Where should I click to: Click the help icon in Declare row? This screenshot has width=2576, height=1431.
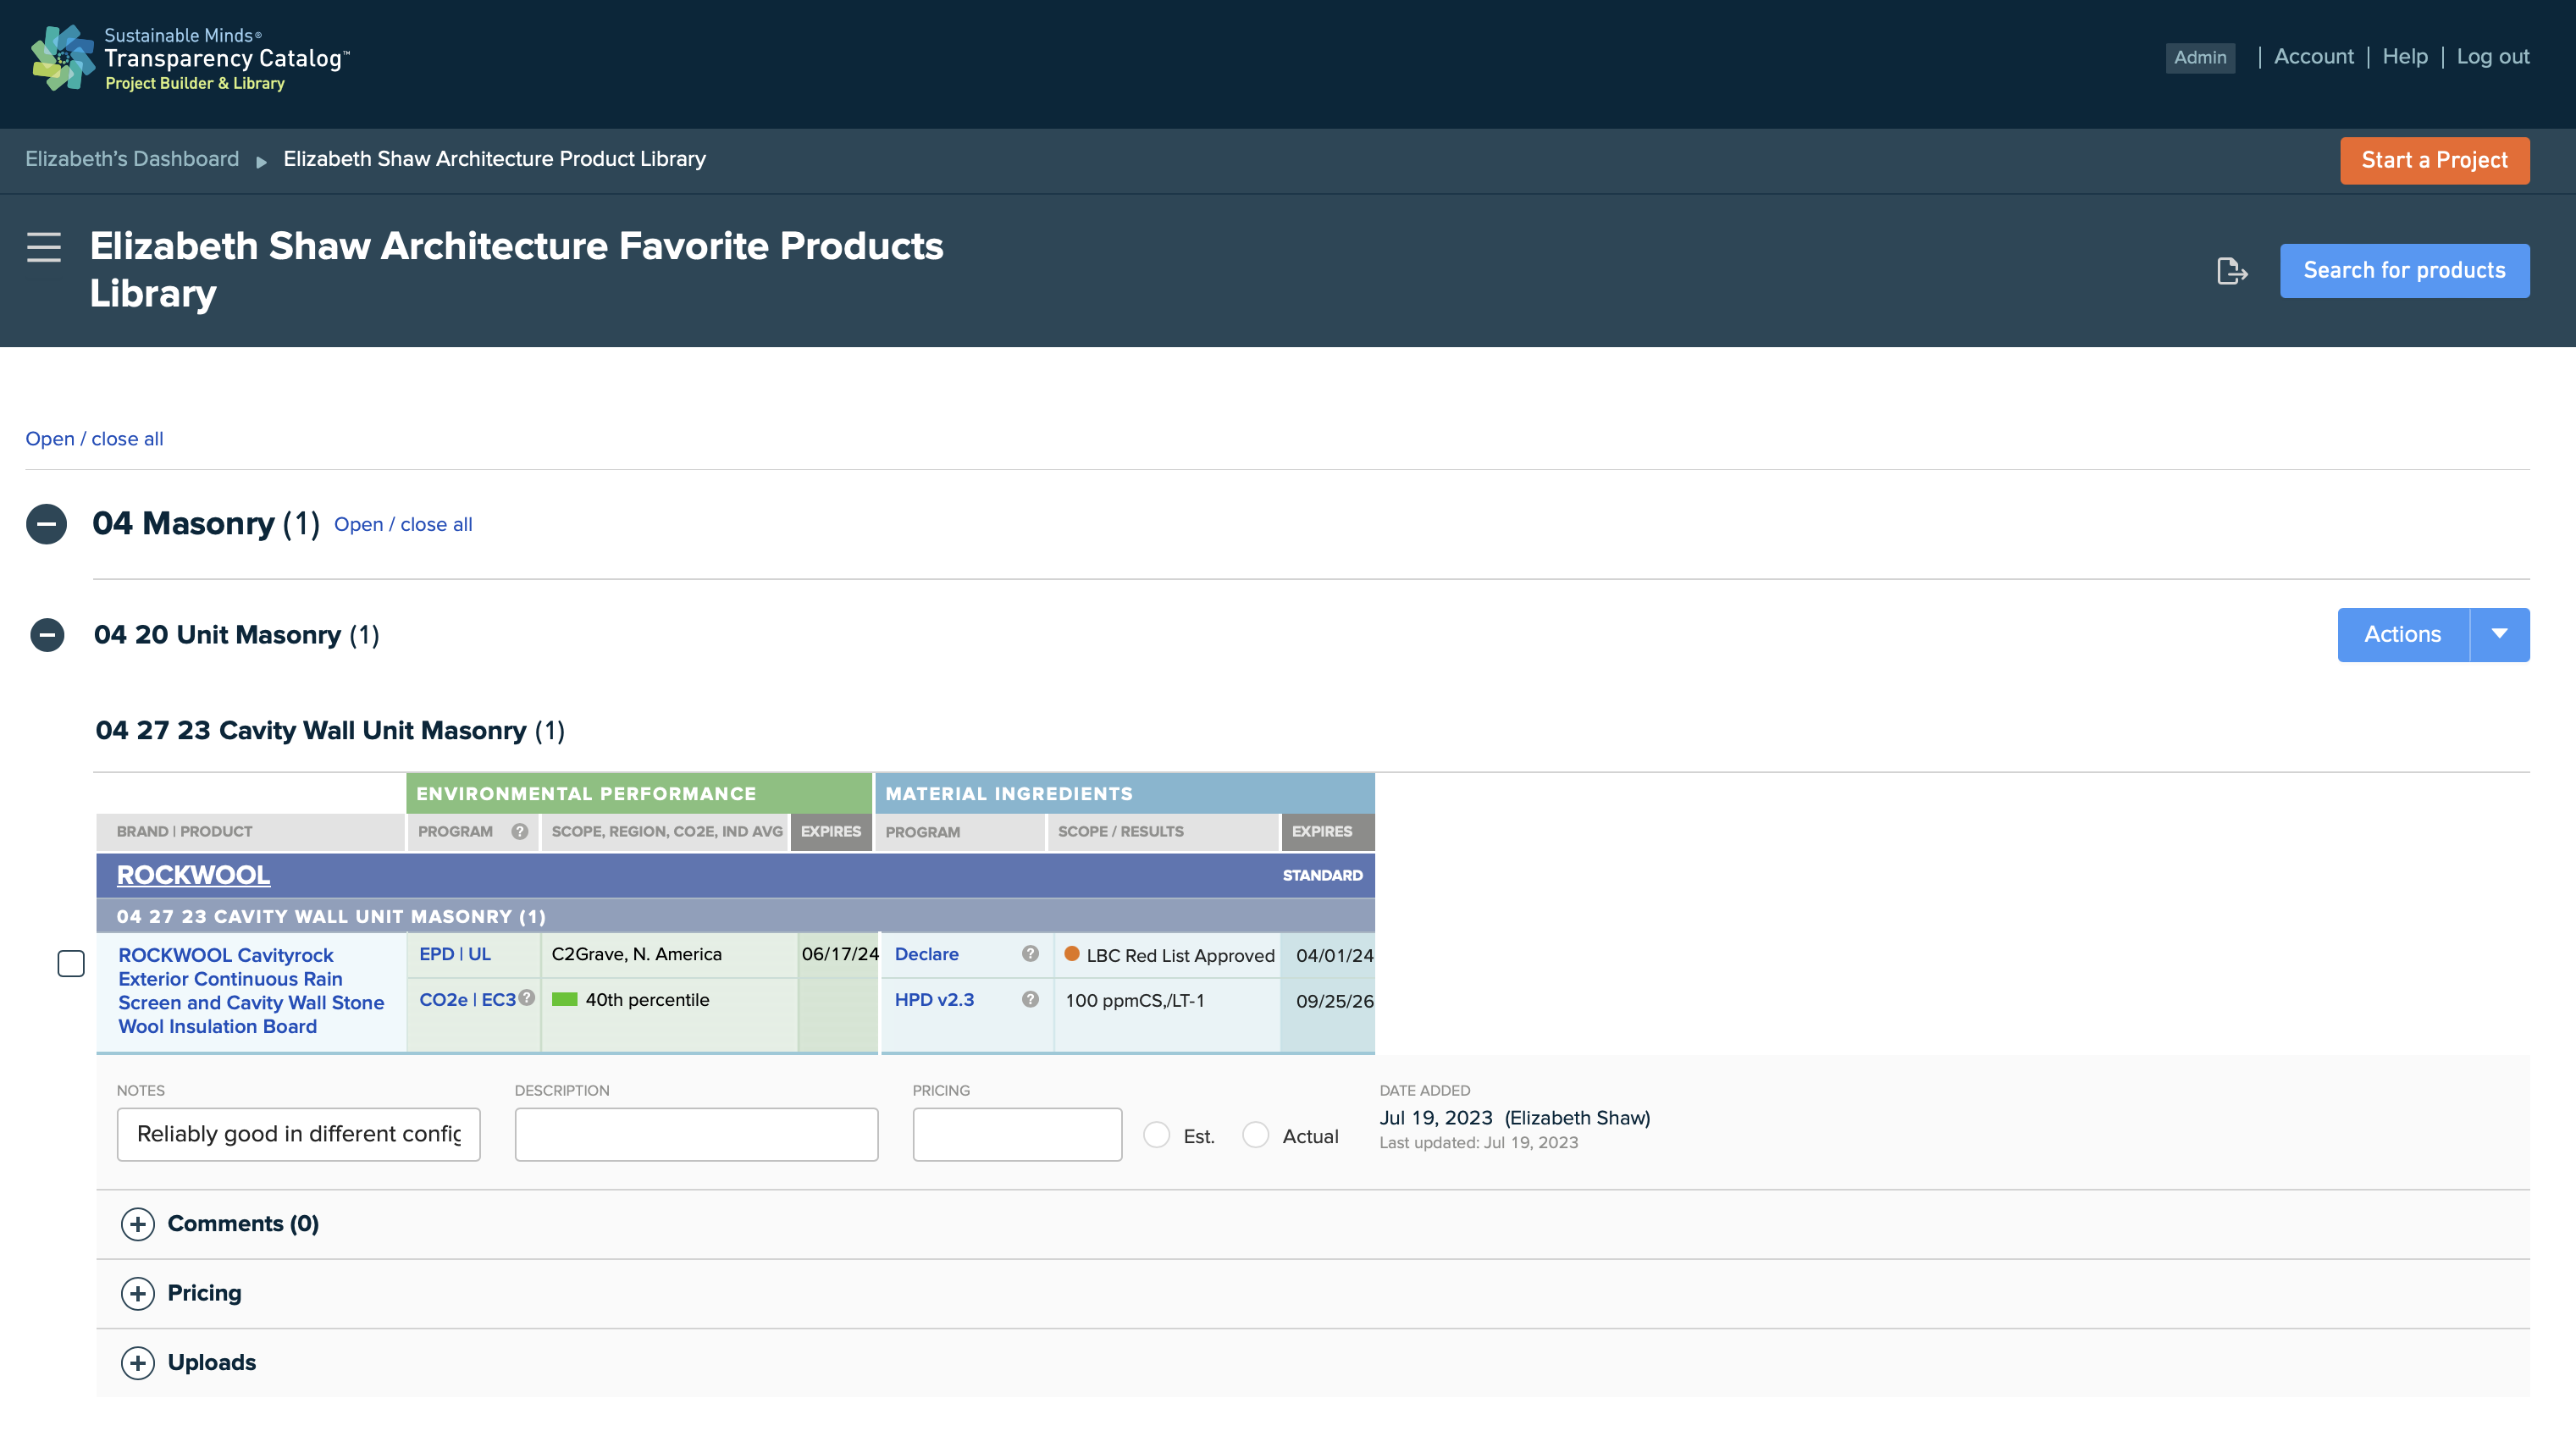pos(1030,953)
